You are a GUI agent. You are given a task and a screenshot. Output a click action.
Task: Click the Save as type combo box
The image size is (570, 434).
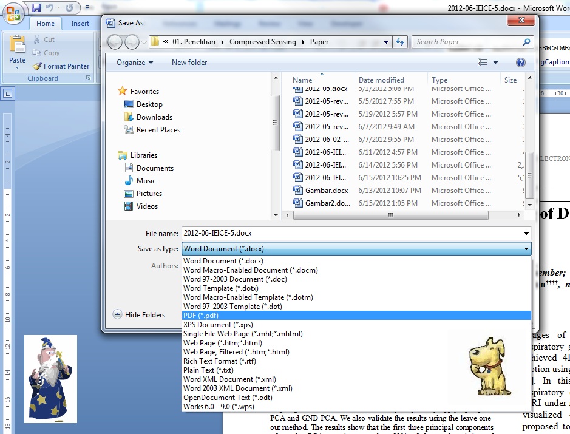click(x=356, y=249)
